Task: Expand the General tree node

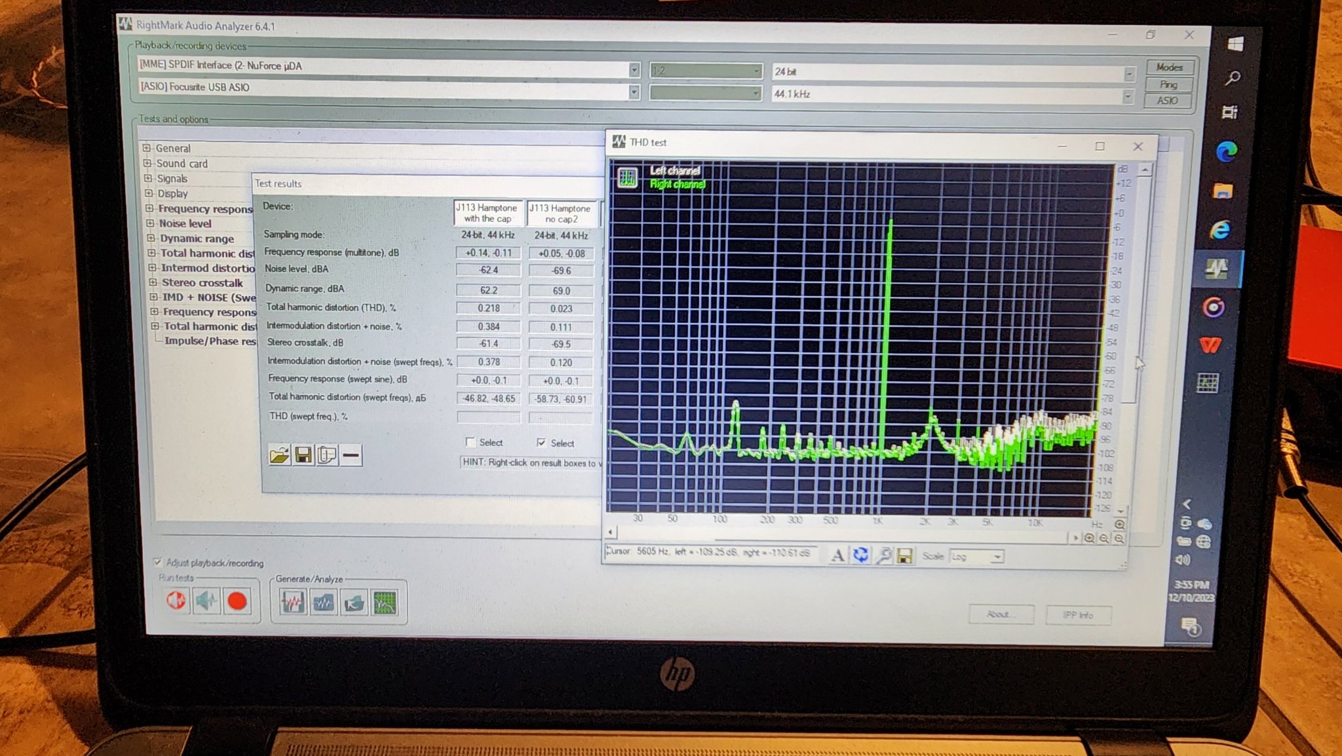Action: pos(147,148)
